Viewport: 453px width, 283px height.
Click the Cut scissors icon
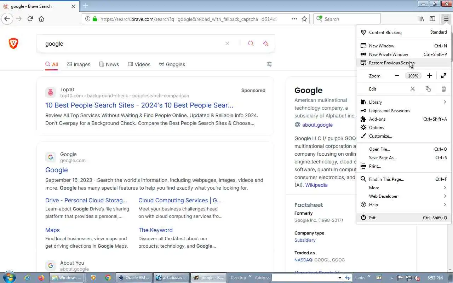click(x=413, y=89)
